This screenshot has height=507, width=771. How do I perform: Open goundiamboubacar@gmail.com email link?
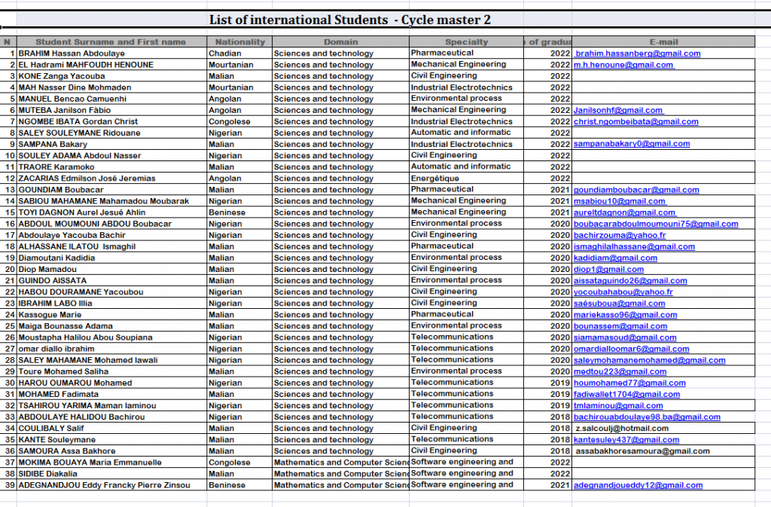click(636, 190)
